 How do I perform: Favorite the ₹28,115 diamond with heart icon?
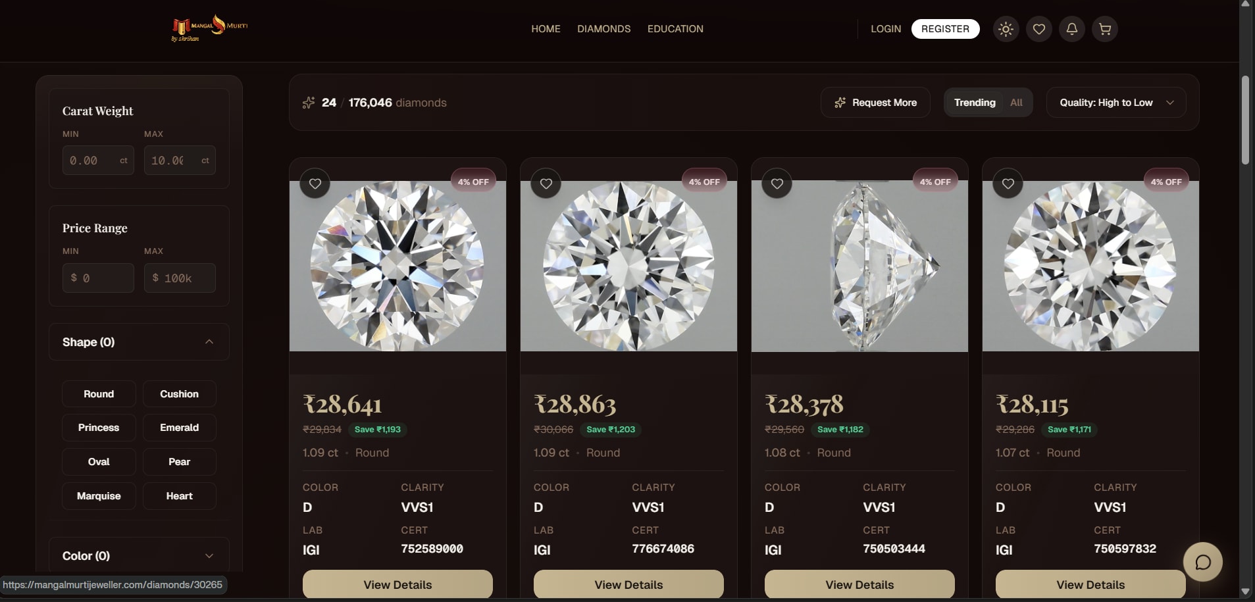tap(1008, 184)
